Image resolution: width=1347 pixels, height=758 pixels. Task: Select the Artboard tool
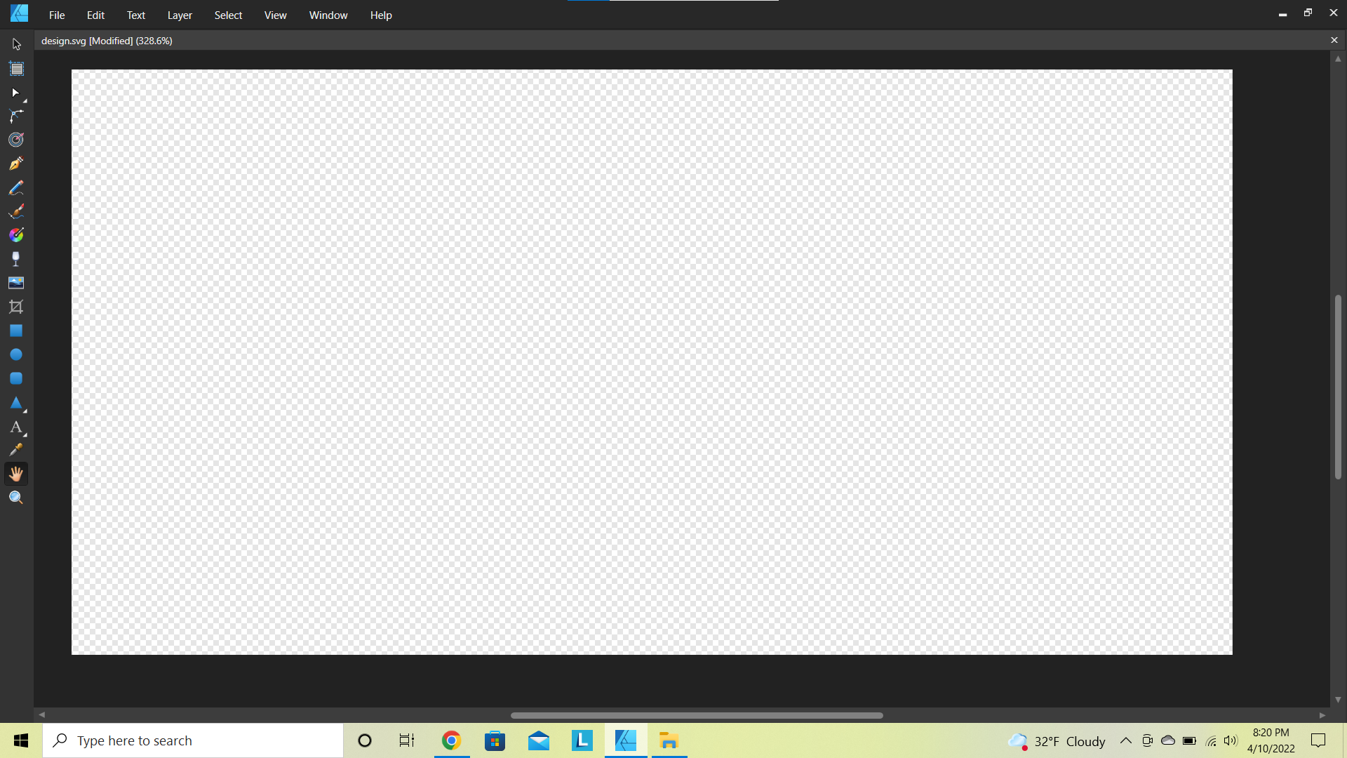[x=16, y=69]
